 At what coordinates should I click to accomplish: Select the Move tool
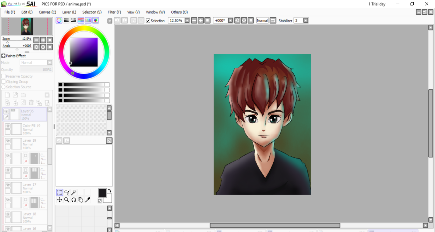click(x=60, y=200)
